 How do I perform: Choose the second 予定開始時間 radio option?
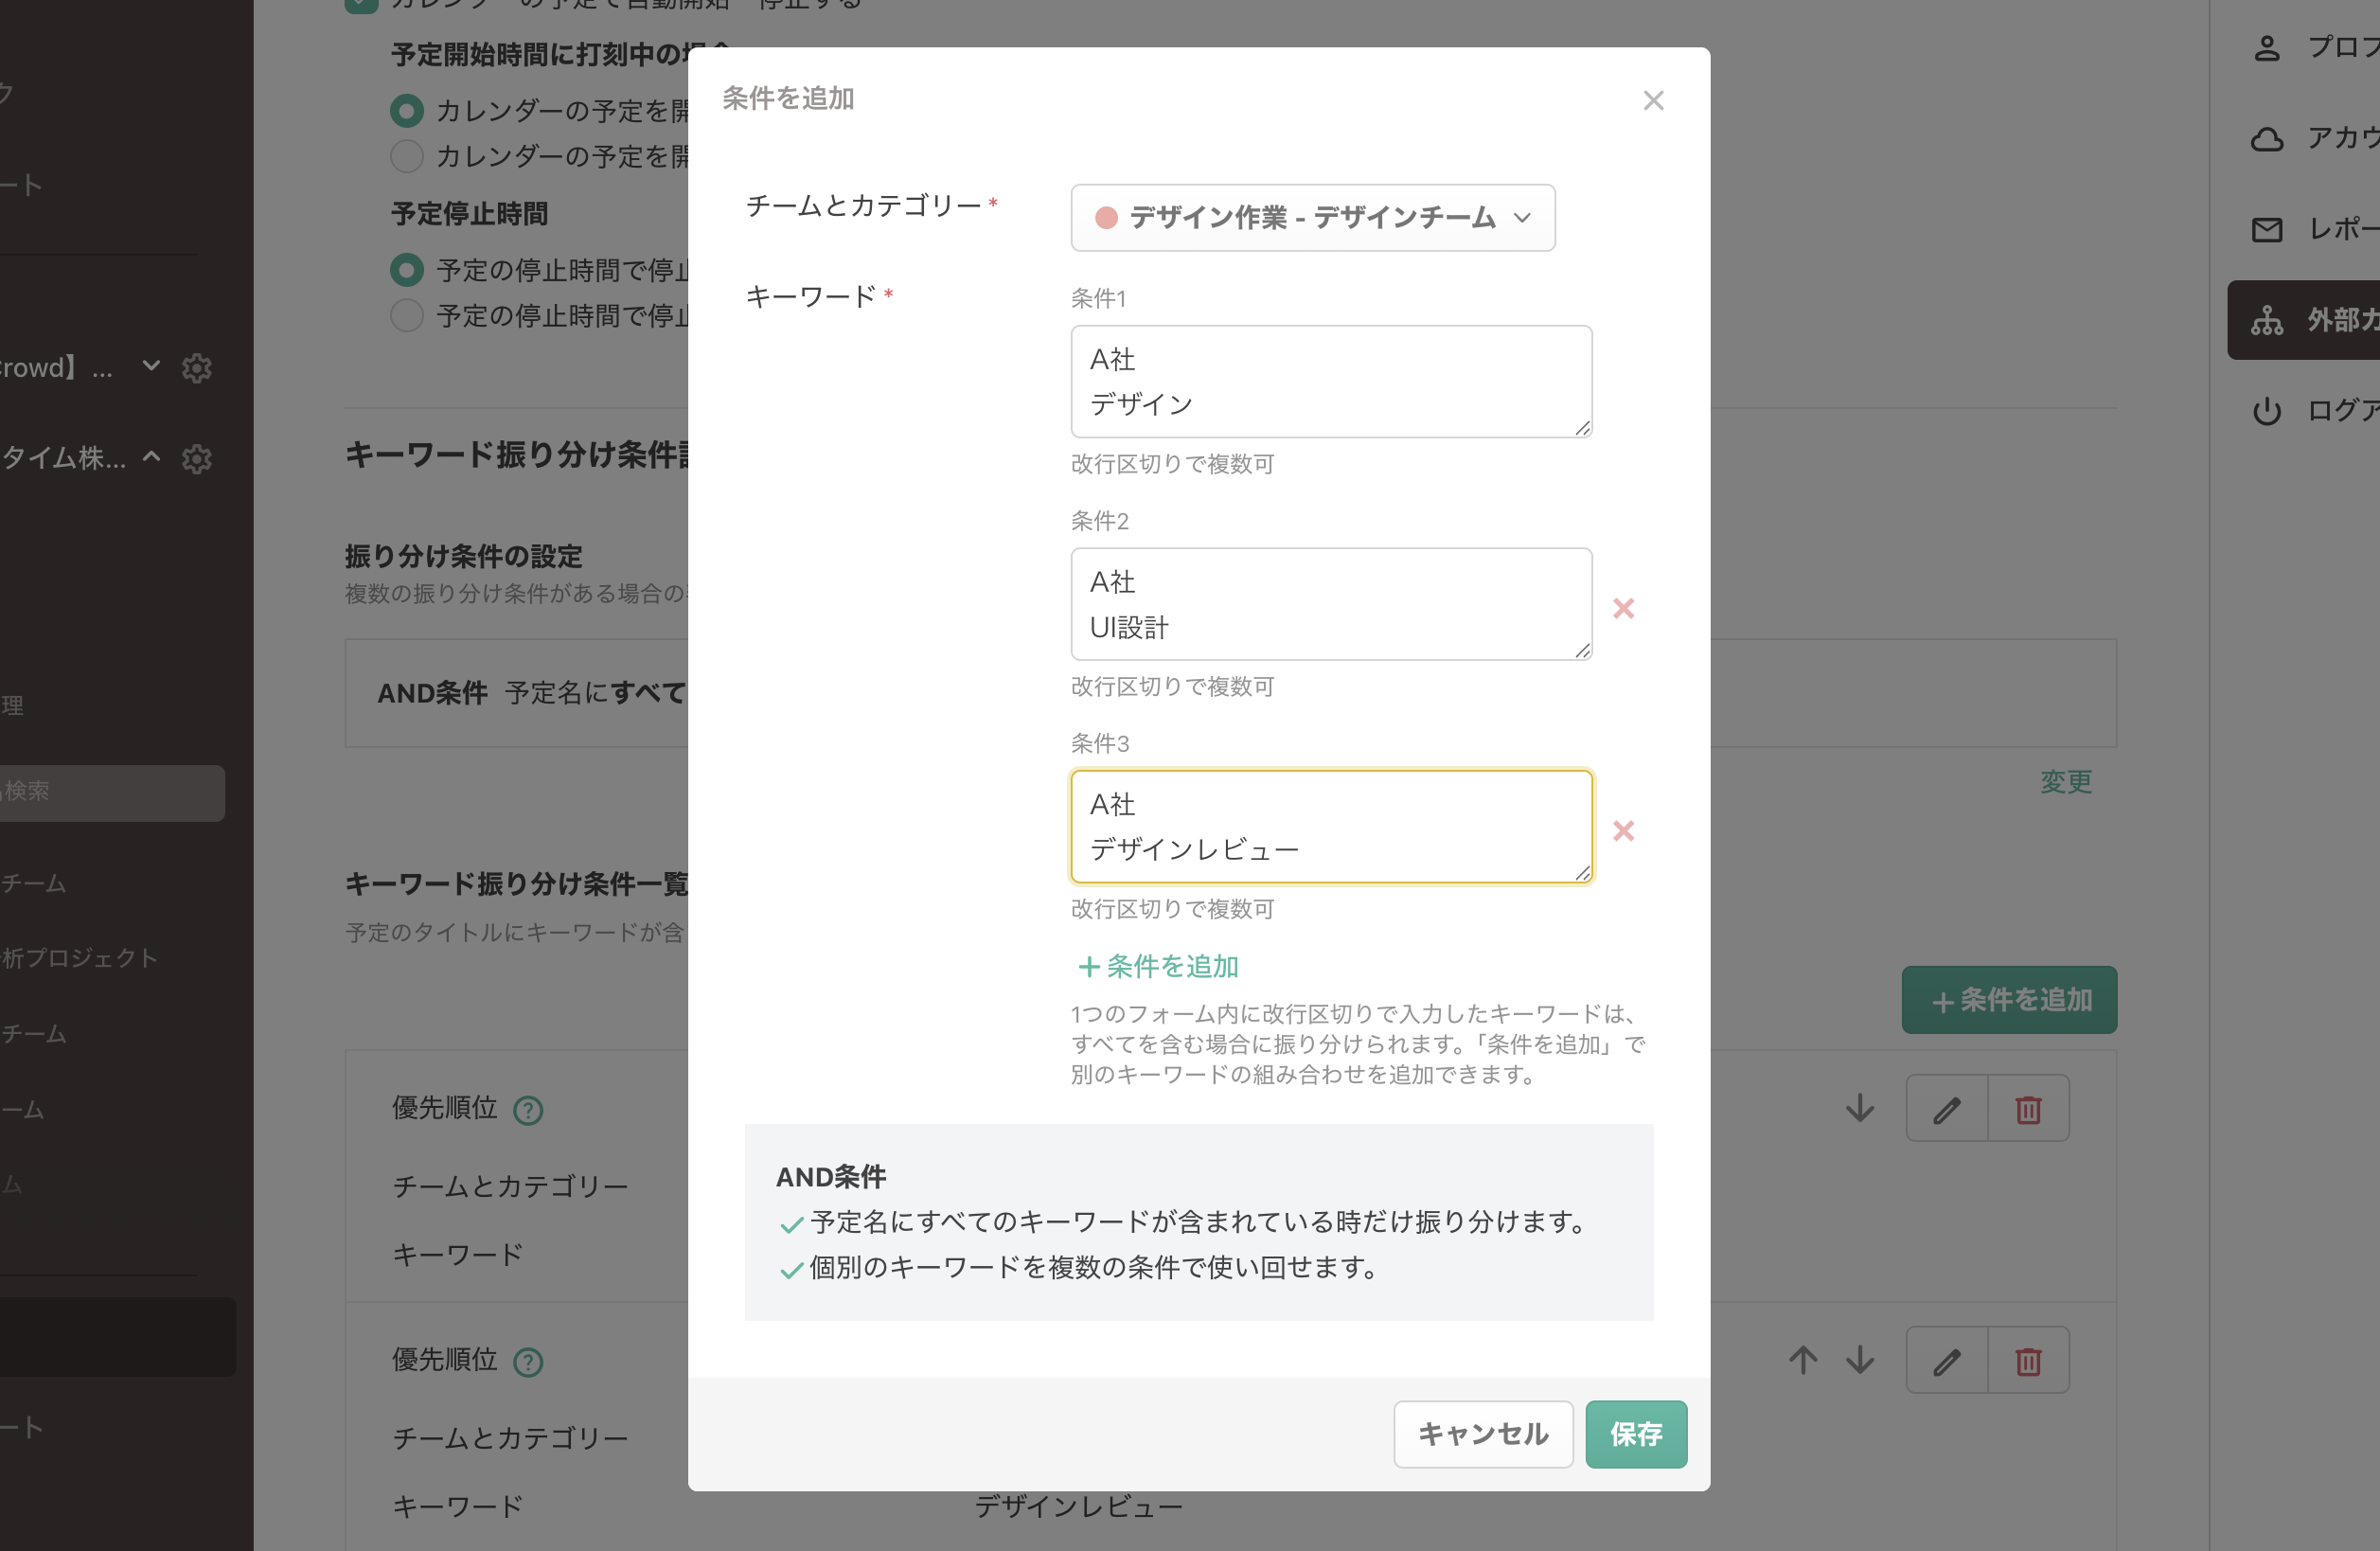click(x=407, y=156)
